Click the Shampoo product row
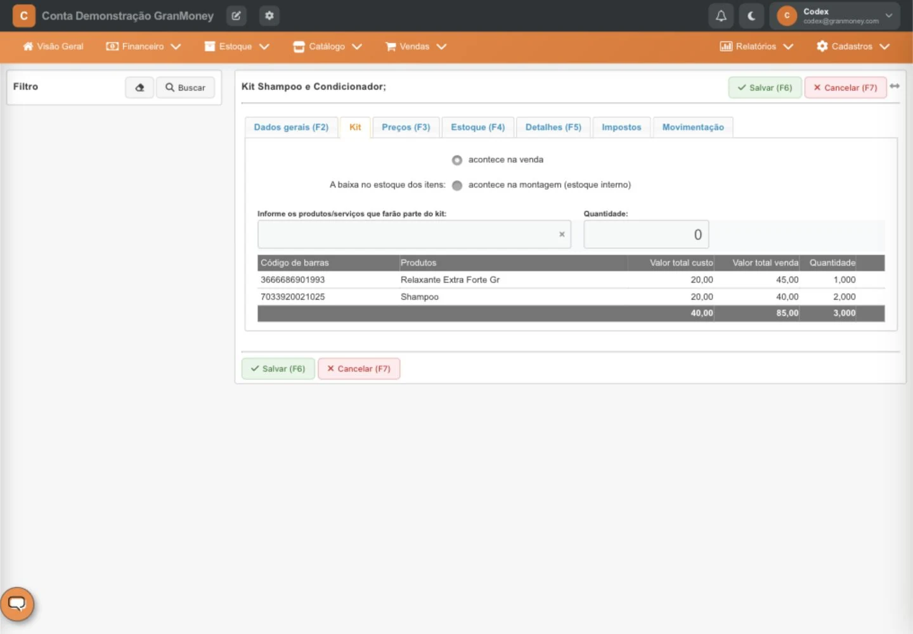This screenshot has width=913, height=634. coord(571,297)
